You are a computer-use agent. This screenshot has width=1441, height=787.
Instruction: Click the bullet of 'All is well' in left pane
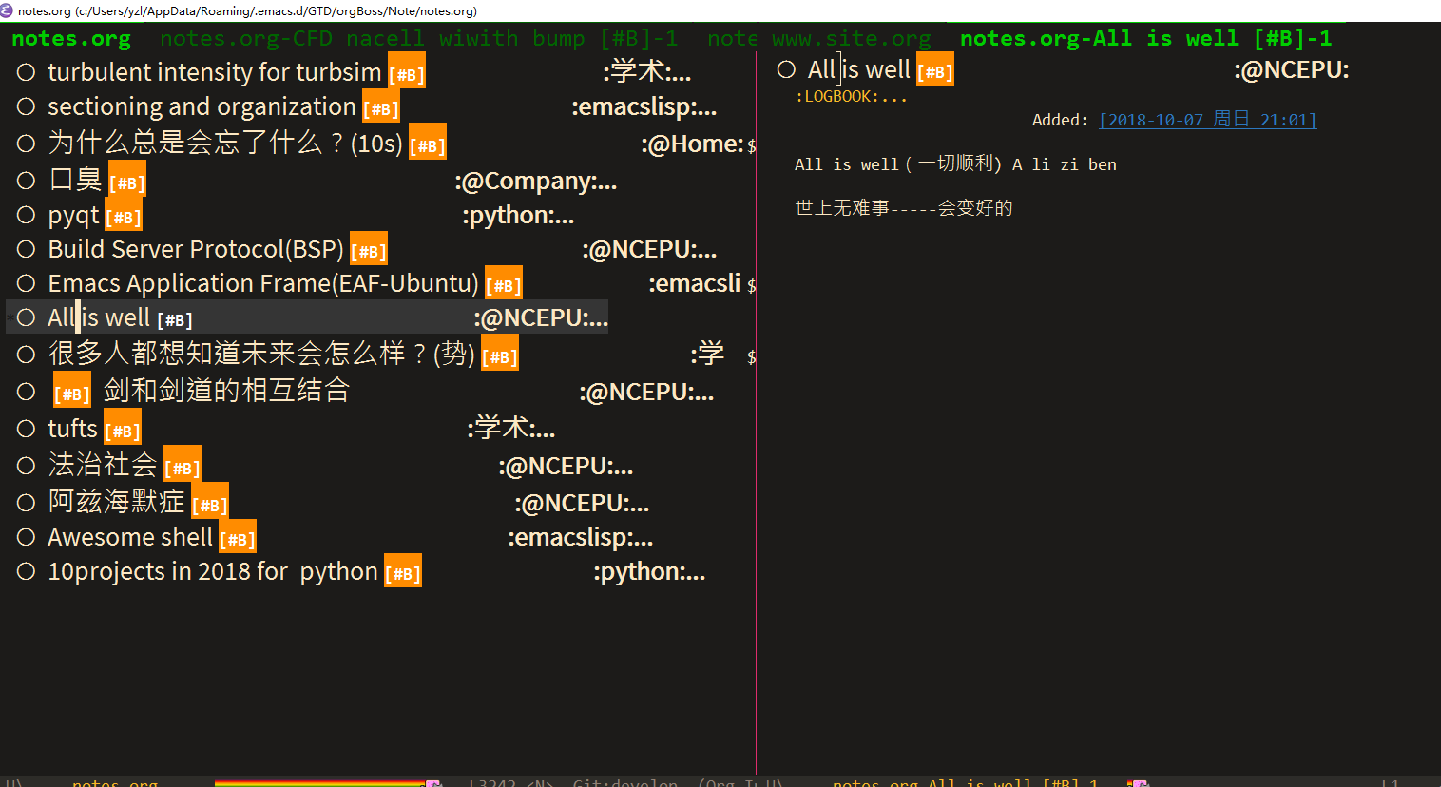(x=27, y=317)
